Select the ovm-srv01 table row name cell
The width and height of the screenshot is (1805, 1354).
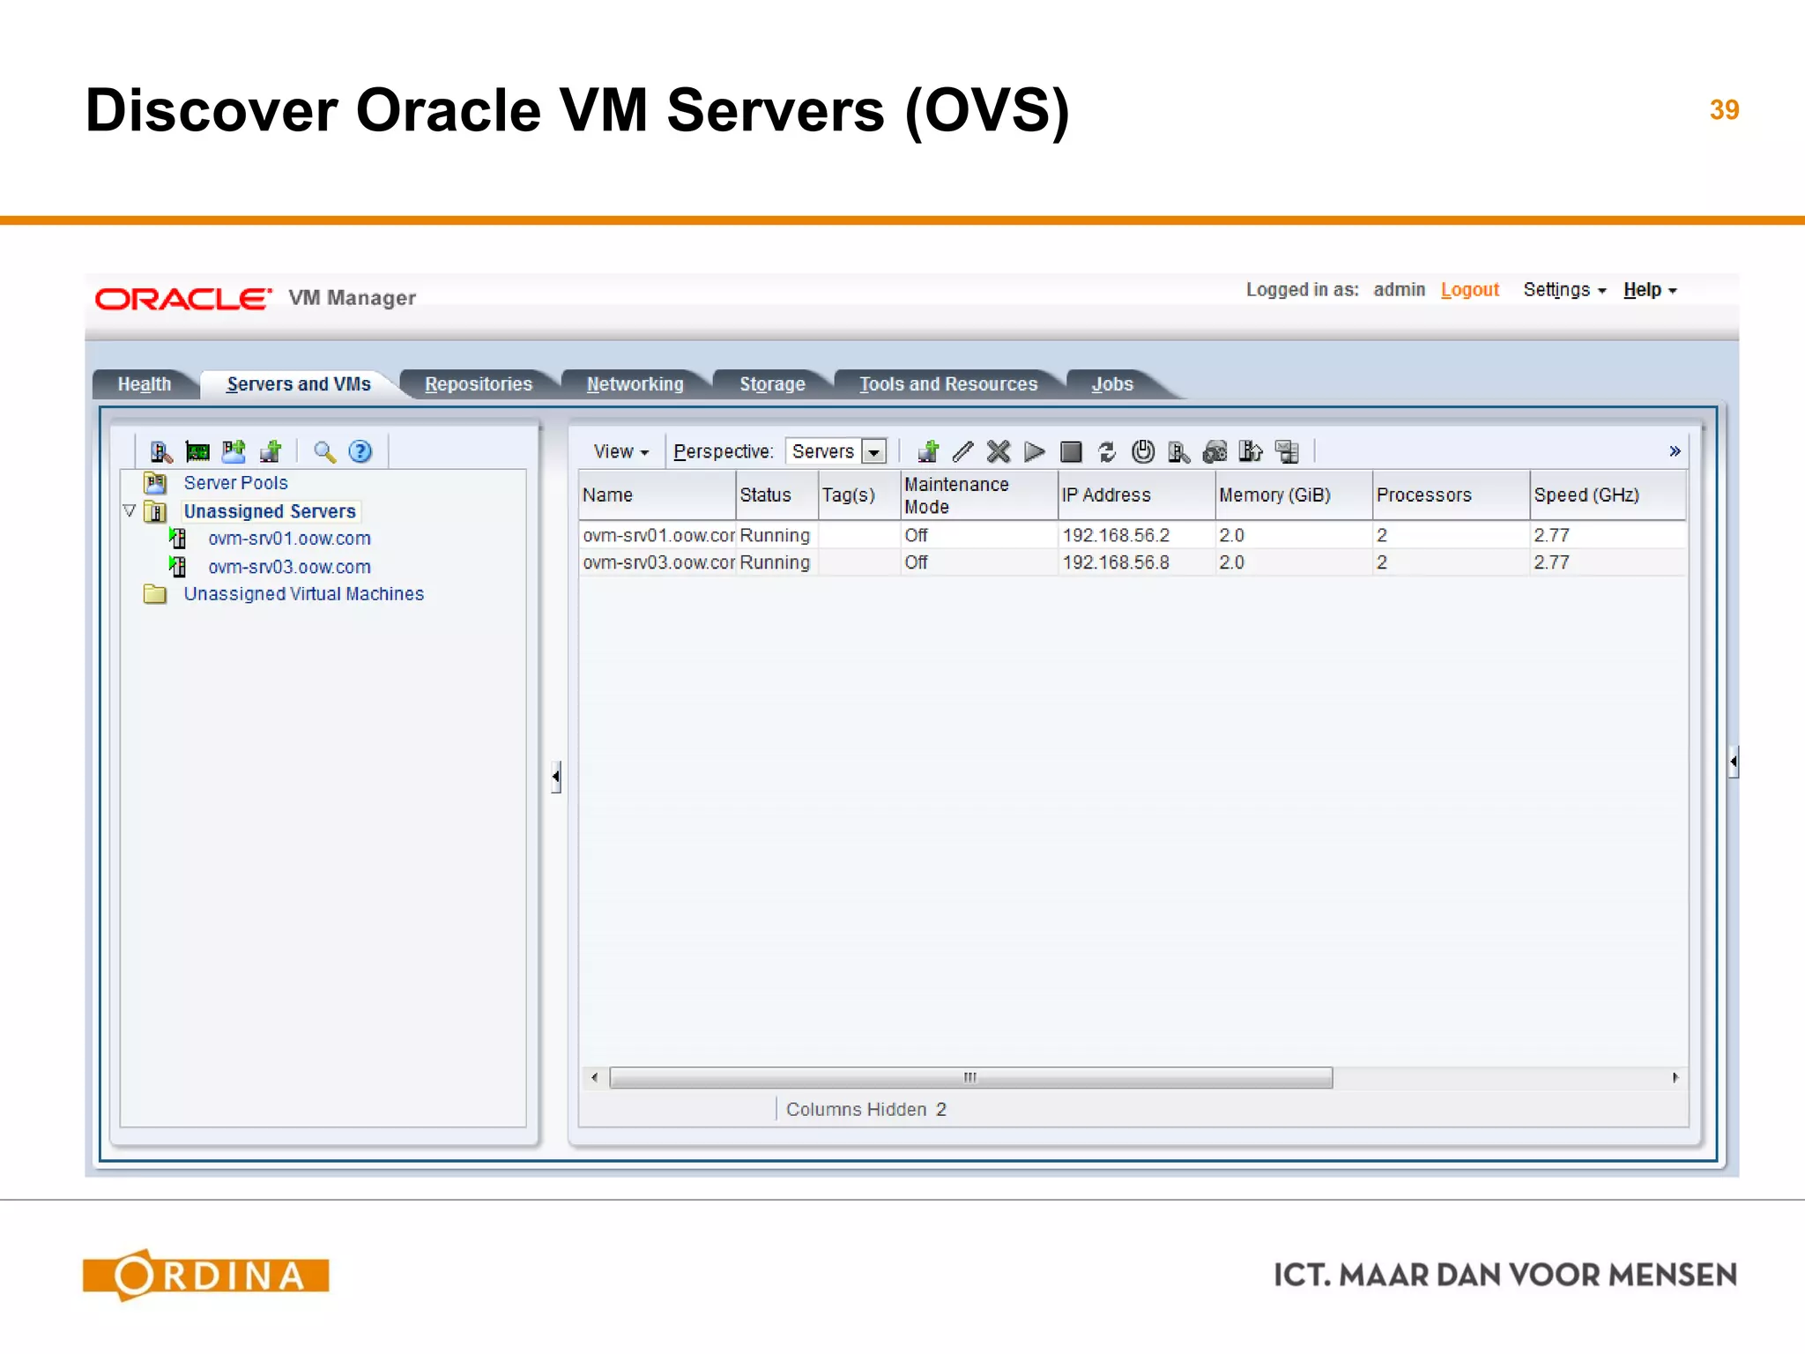[657, 535]
